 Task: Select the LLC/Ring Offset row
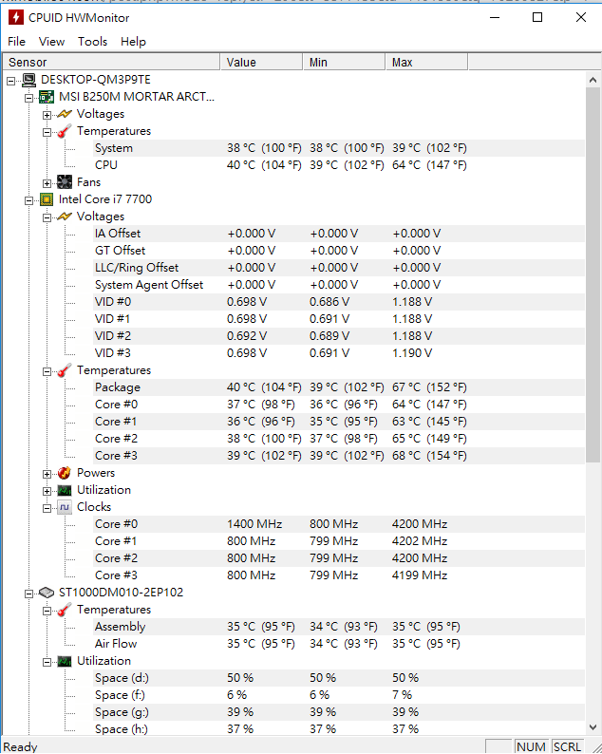tap(339, 268)
